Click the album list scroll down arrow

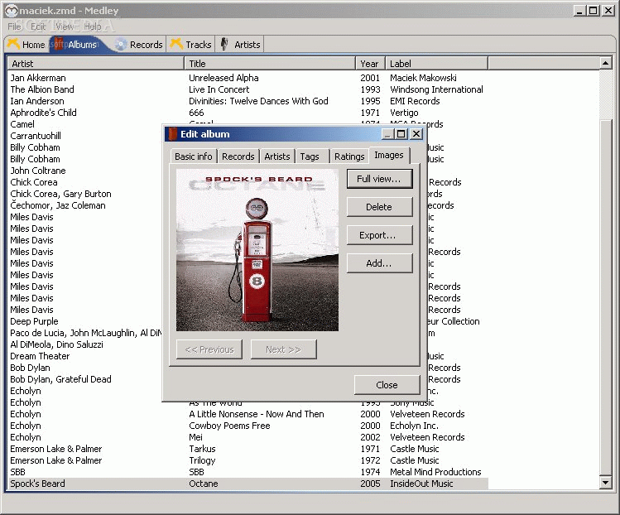(605, 482)
